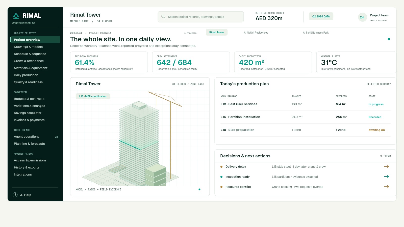Click the Awaiting QC status
404x227 pixels.
pos(377,130)
